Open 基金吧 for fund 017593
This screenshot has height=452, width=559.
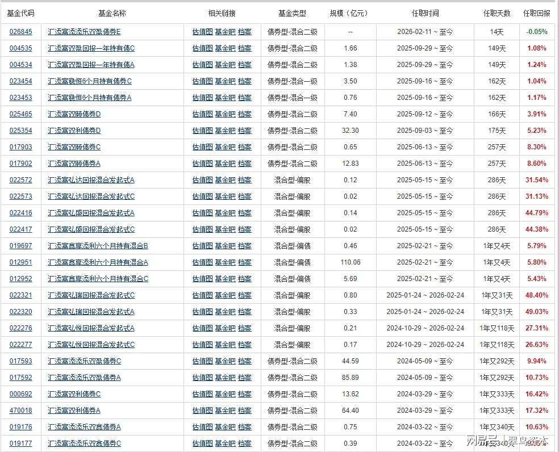[x=225, y=361]
